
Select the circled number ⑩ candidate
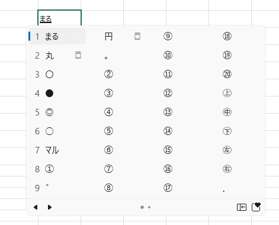click(168, 55)
